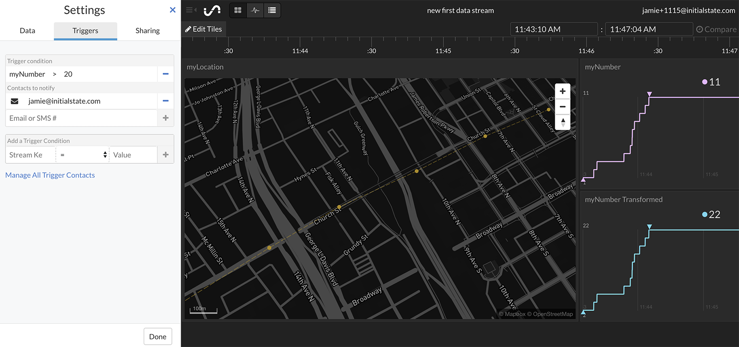Reset map bearing with compass button
Screen dimensions: 739x347
(x=563, y=122)
